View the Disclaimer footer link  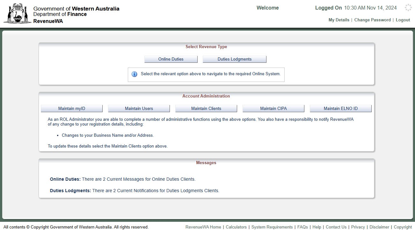pyautogui.click(x=379, y=227)
